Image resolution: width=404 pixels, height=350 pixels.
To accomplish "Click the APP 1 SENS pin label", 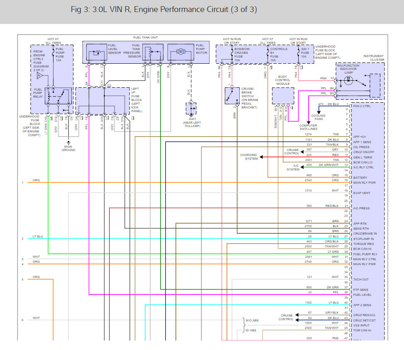I will [362, 142].
